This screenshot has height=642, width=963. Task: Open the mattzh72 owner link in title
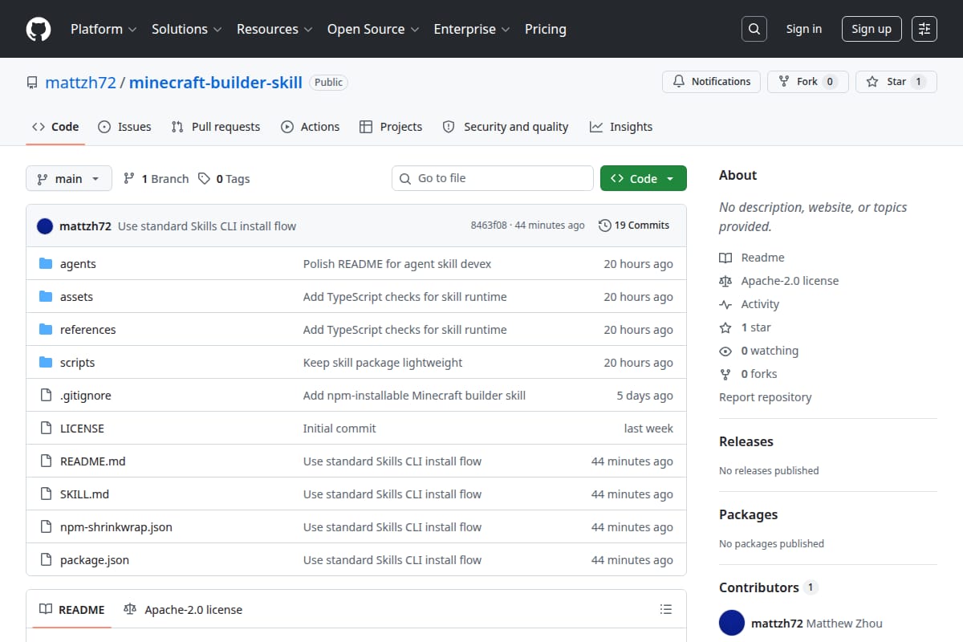point(80,82)
